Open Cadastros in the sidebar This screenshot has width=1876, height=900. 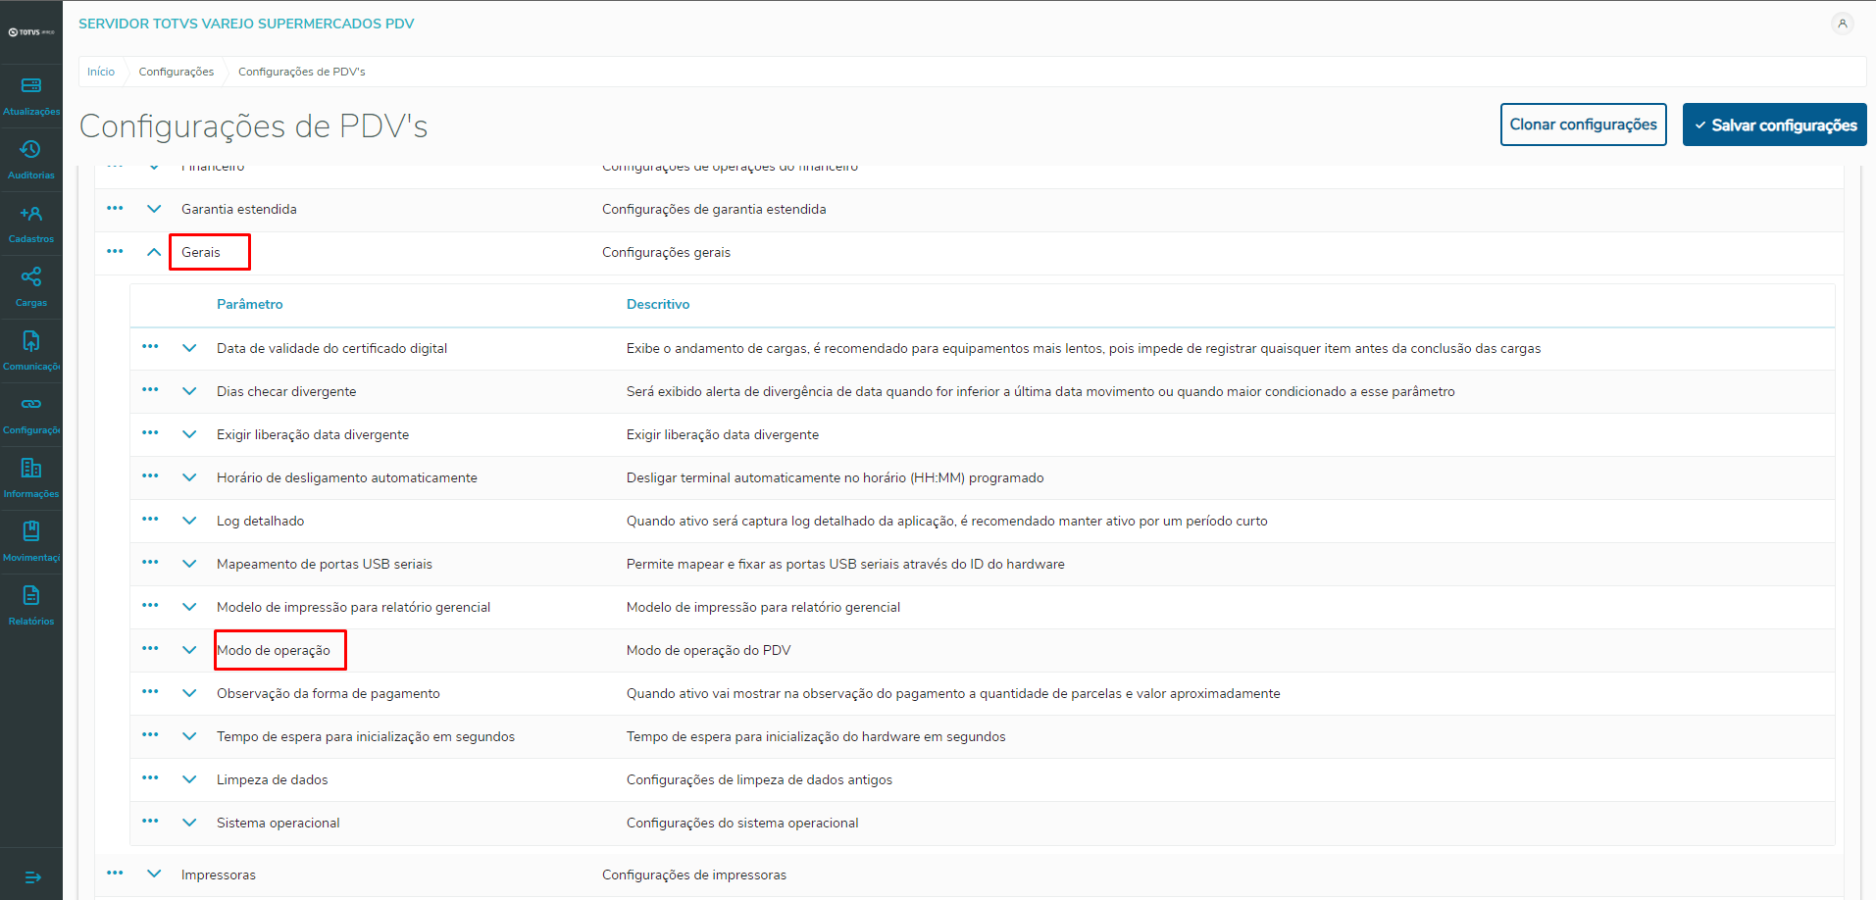(x=31, y=224)
